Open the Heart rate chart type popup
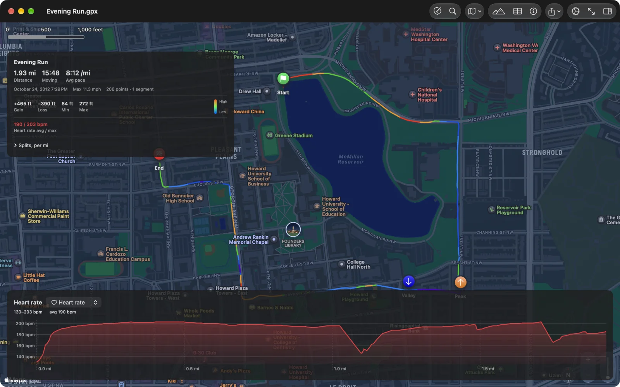 [x=74, y=302]
